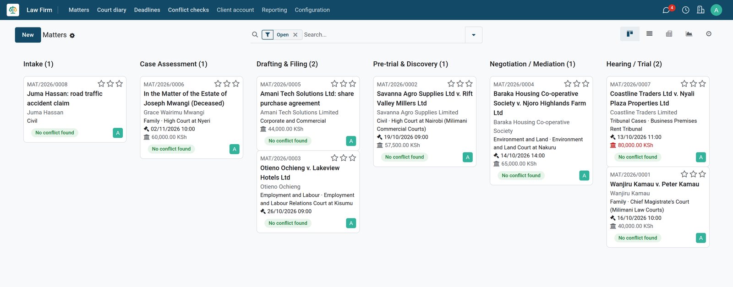The width and height of the screenshot is (733, 287).
Task: Click assignee avatar on MAT/2026/0006 card
Action: [235, 149]
